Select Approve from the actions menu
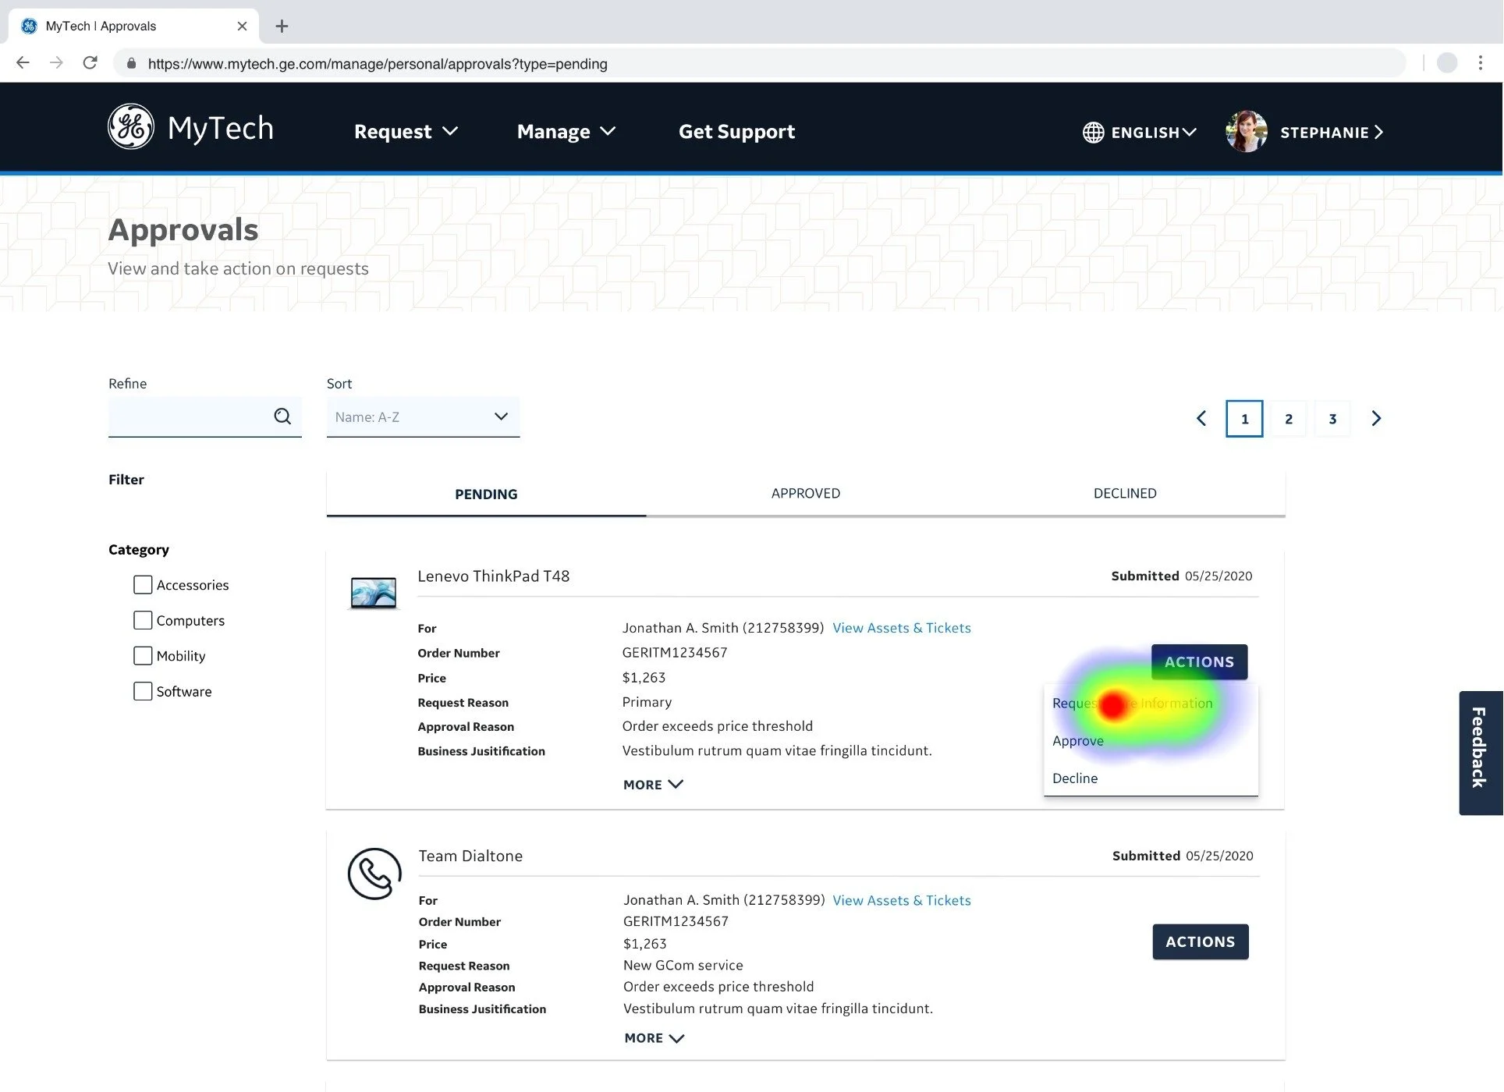This screenshot has height=1092, width=1504. [x=1077, y=741]
